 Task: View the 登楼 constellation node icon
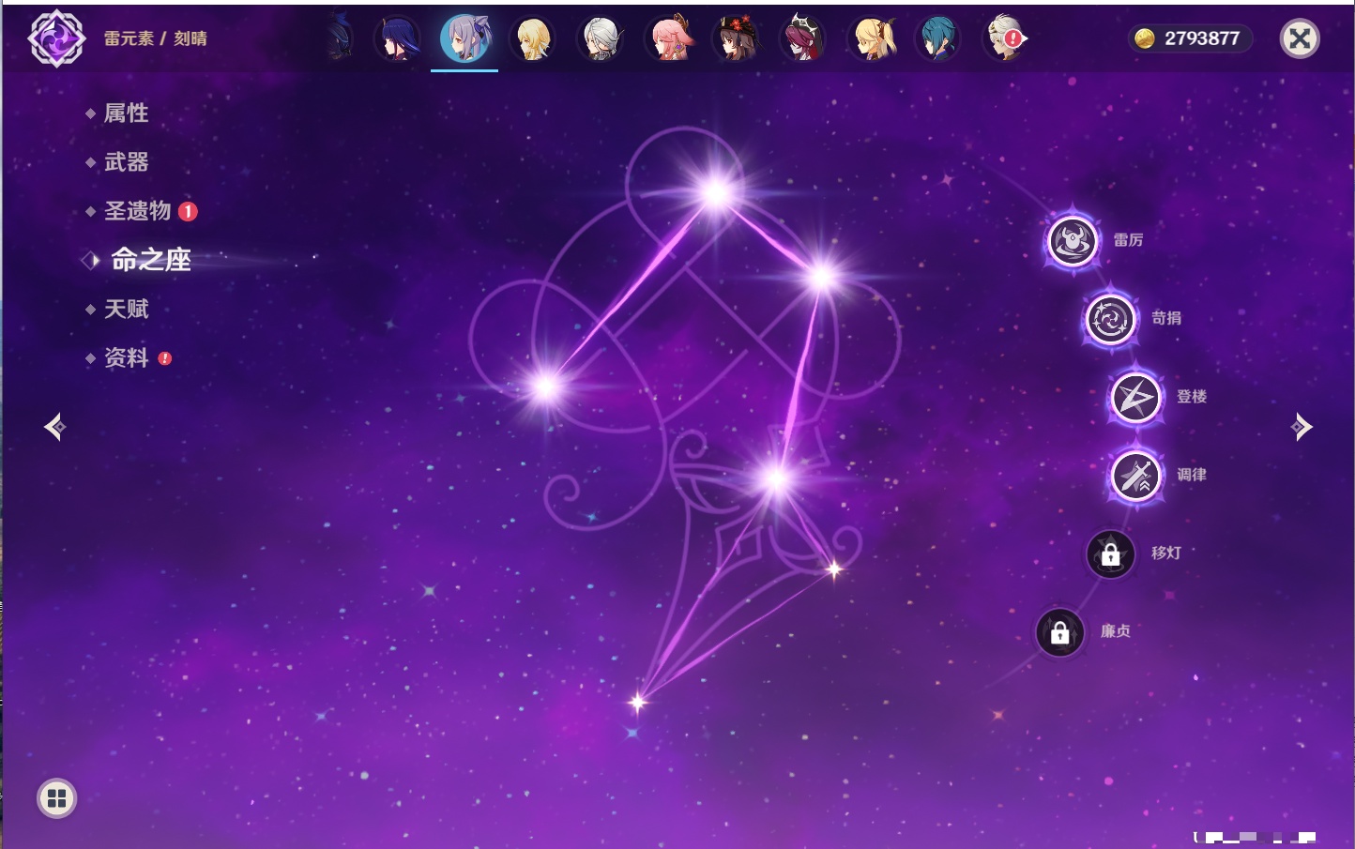pyautogui.click(x=1136, y=398)
